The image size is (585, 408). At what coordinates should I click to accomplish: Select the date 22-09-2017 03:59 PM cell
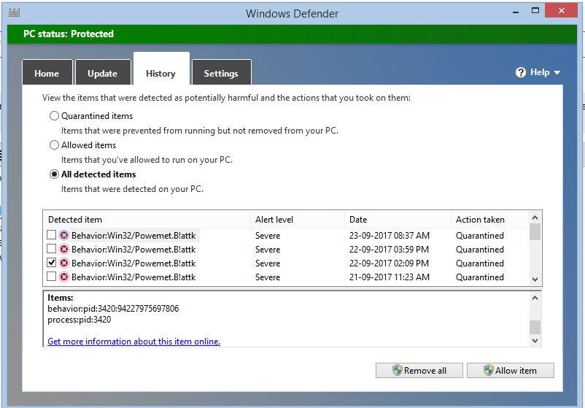389,250
